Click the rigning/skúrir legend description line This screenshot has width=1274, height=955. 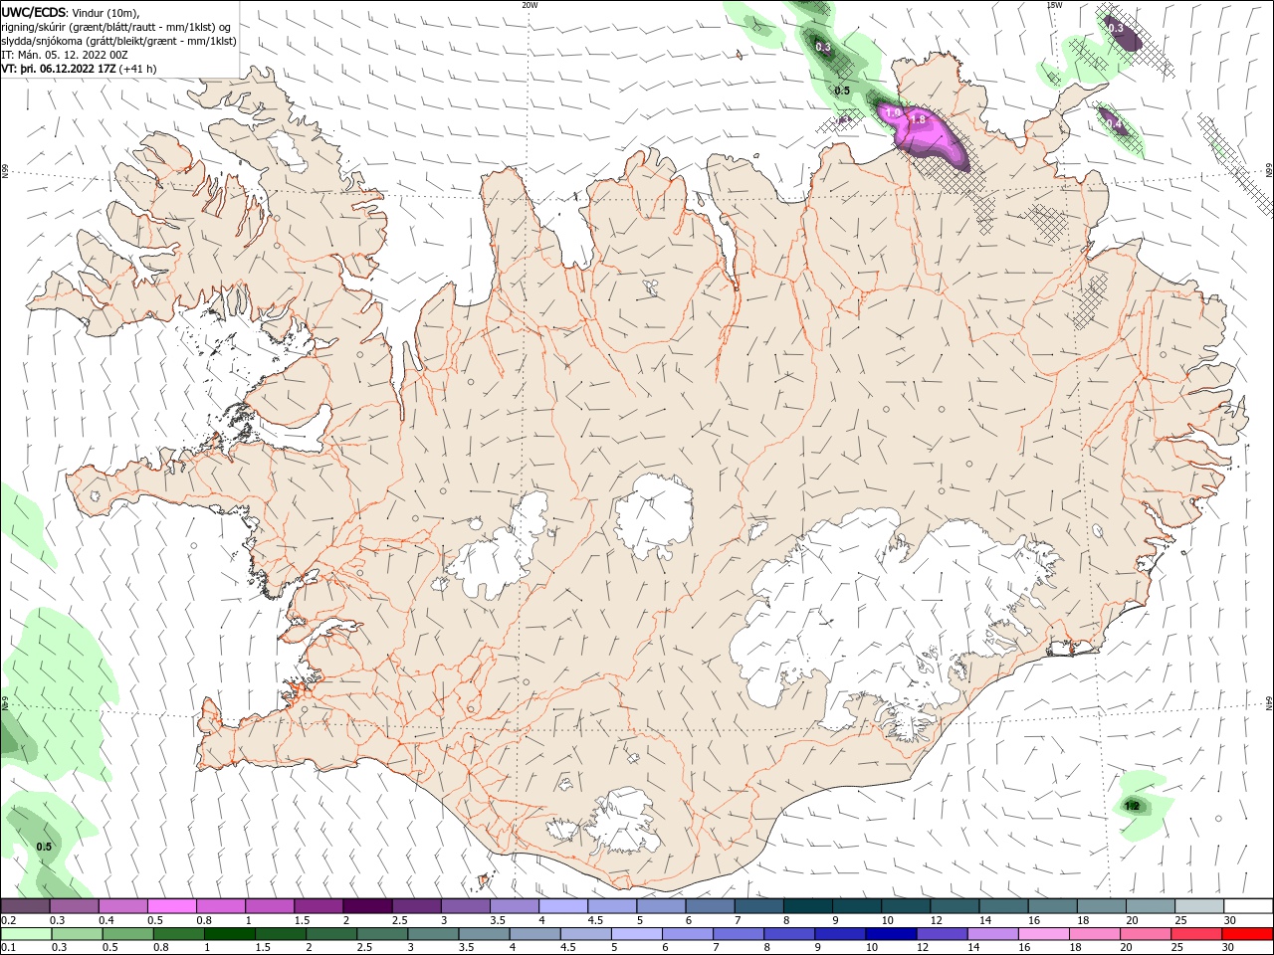click(115, 27)
